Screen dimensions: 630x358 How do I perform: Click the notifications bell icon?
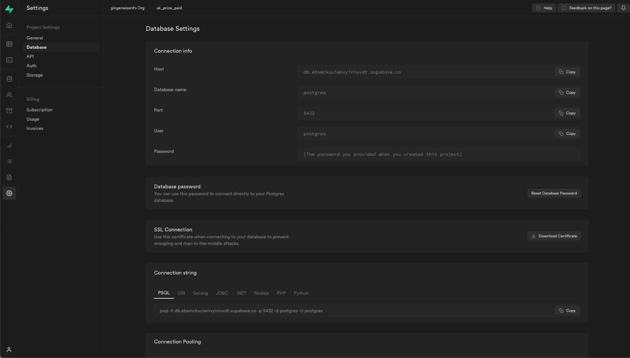click(x=623, y=8)
